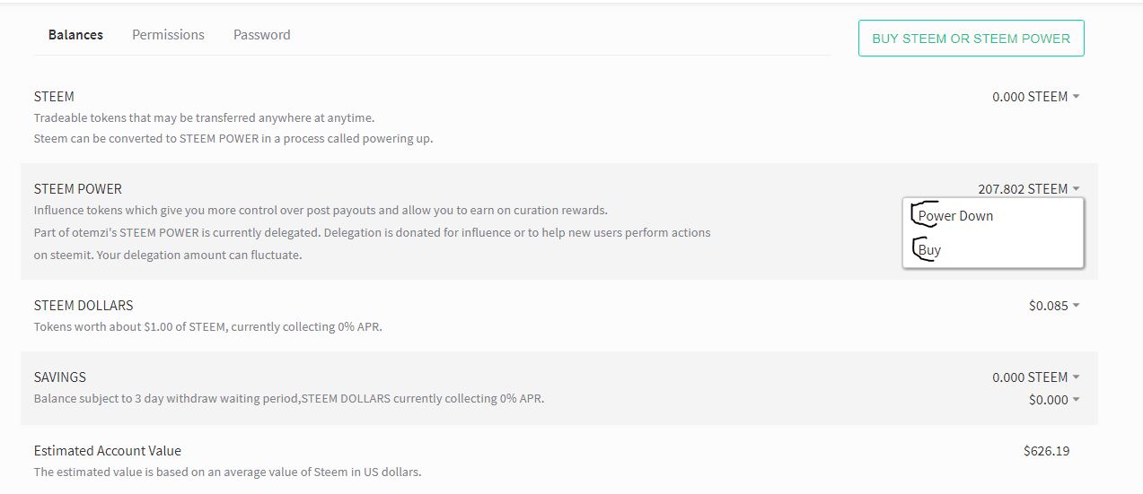Click the Buy Steem or Steem Power button

coord(971,39)
